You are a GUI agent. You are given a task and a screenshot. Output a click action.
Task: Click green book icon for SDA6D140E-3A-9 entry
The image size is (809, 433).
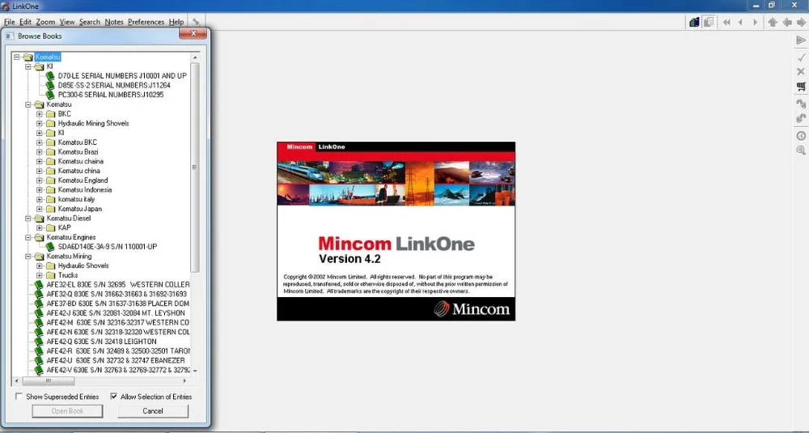tap(50, 247)
